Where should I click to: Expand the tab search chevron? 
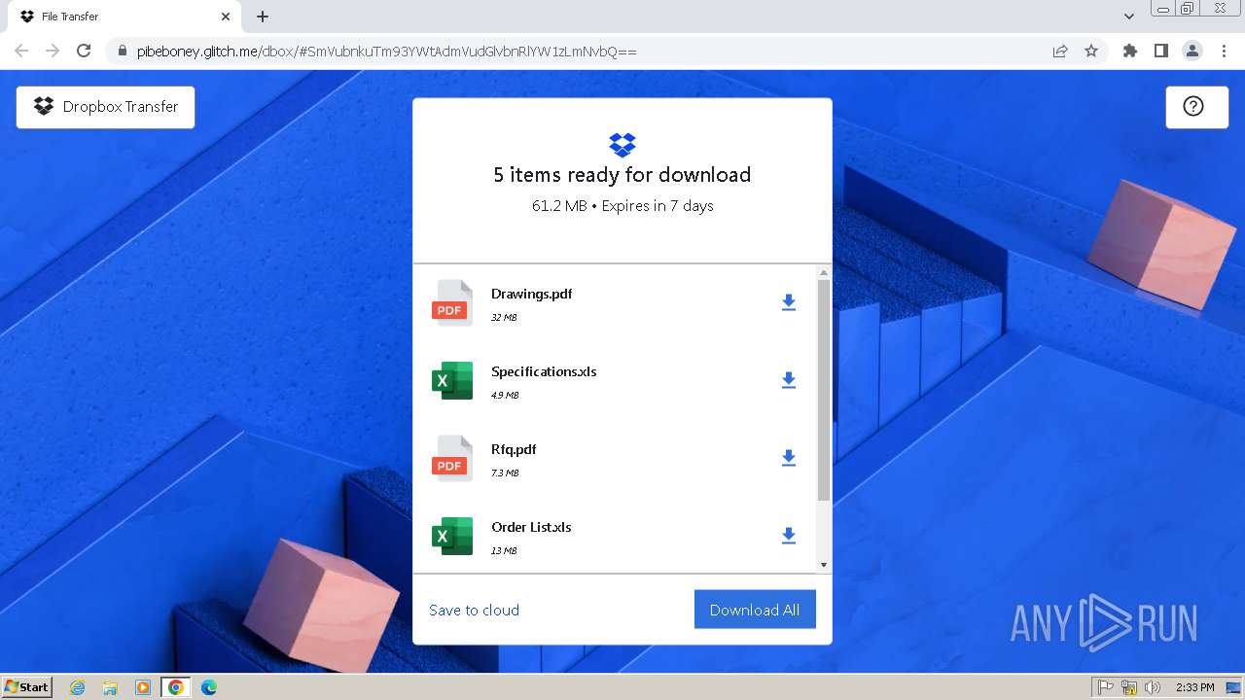pyautogui.click(x=1129, y=17)
